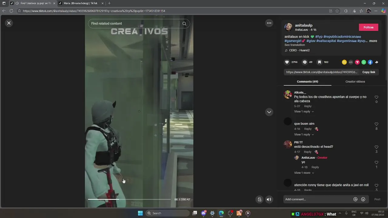Open Discord from the taskbar

click(x=204, y=213)
